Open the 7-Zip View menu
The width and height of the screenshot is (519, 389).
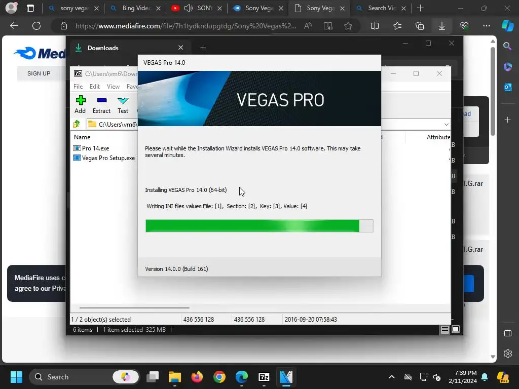click(113, 86)
